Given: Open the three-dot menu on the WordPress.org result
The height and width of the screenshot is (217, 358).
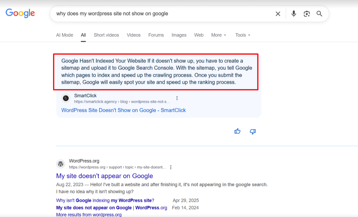Looking at the screenshot, I should point(171,167).
